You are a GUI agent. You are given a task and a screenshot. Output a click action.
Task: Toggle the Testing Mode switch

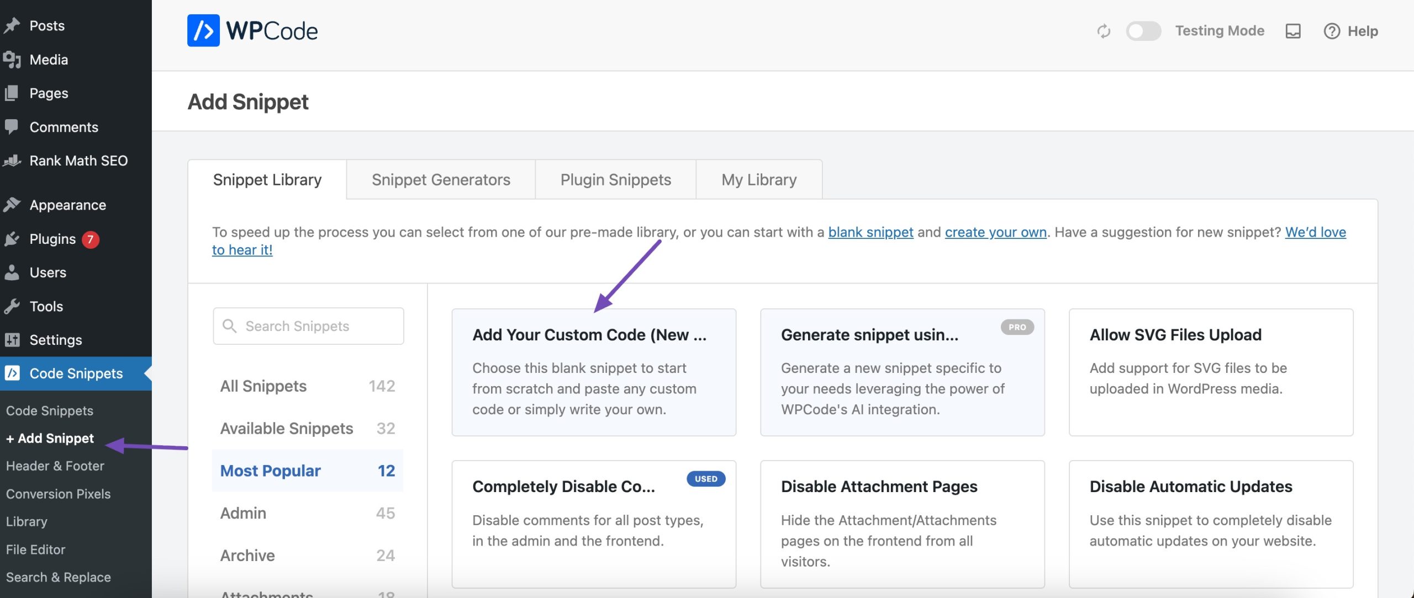[x=1143, y=31]
